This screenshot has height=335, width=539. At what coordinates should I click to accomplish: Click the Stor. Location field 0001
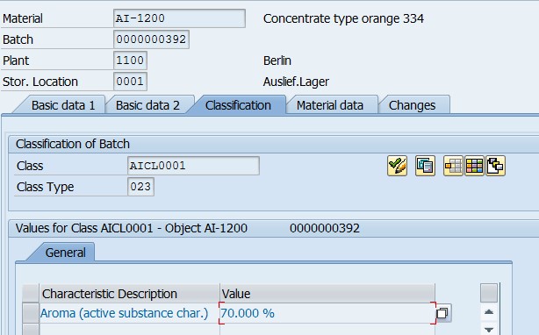(130, 82)
